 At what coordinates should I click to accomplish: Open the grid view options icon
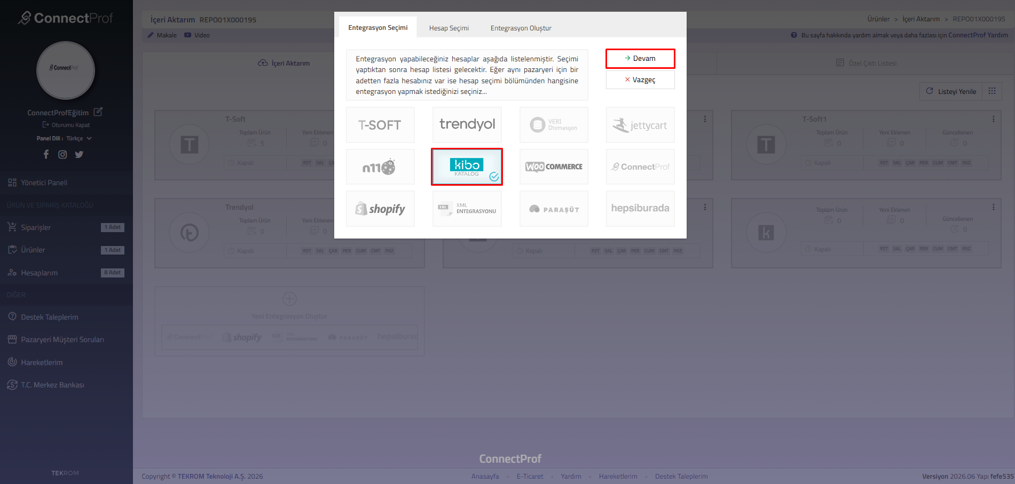pos(992,91)
